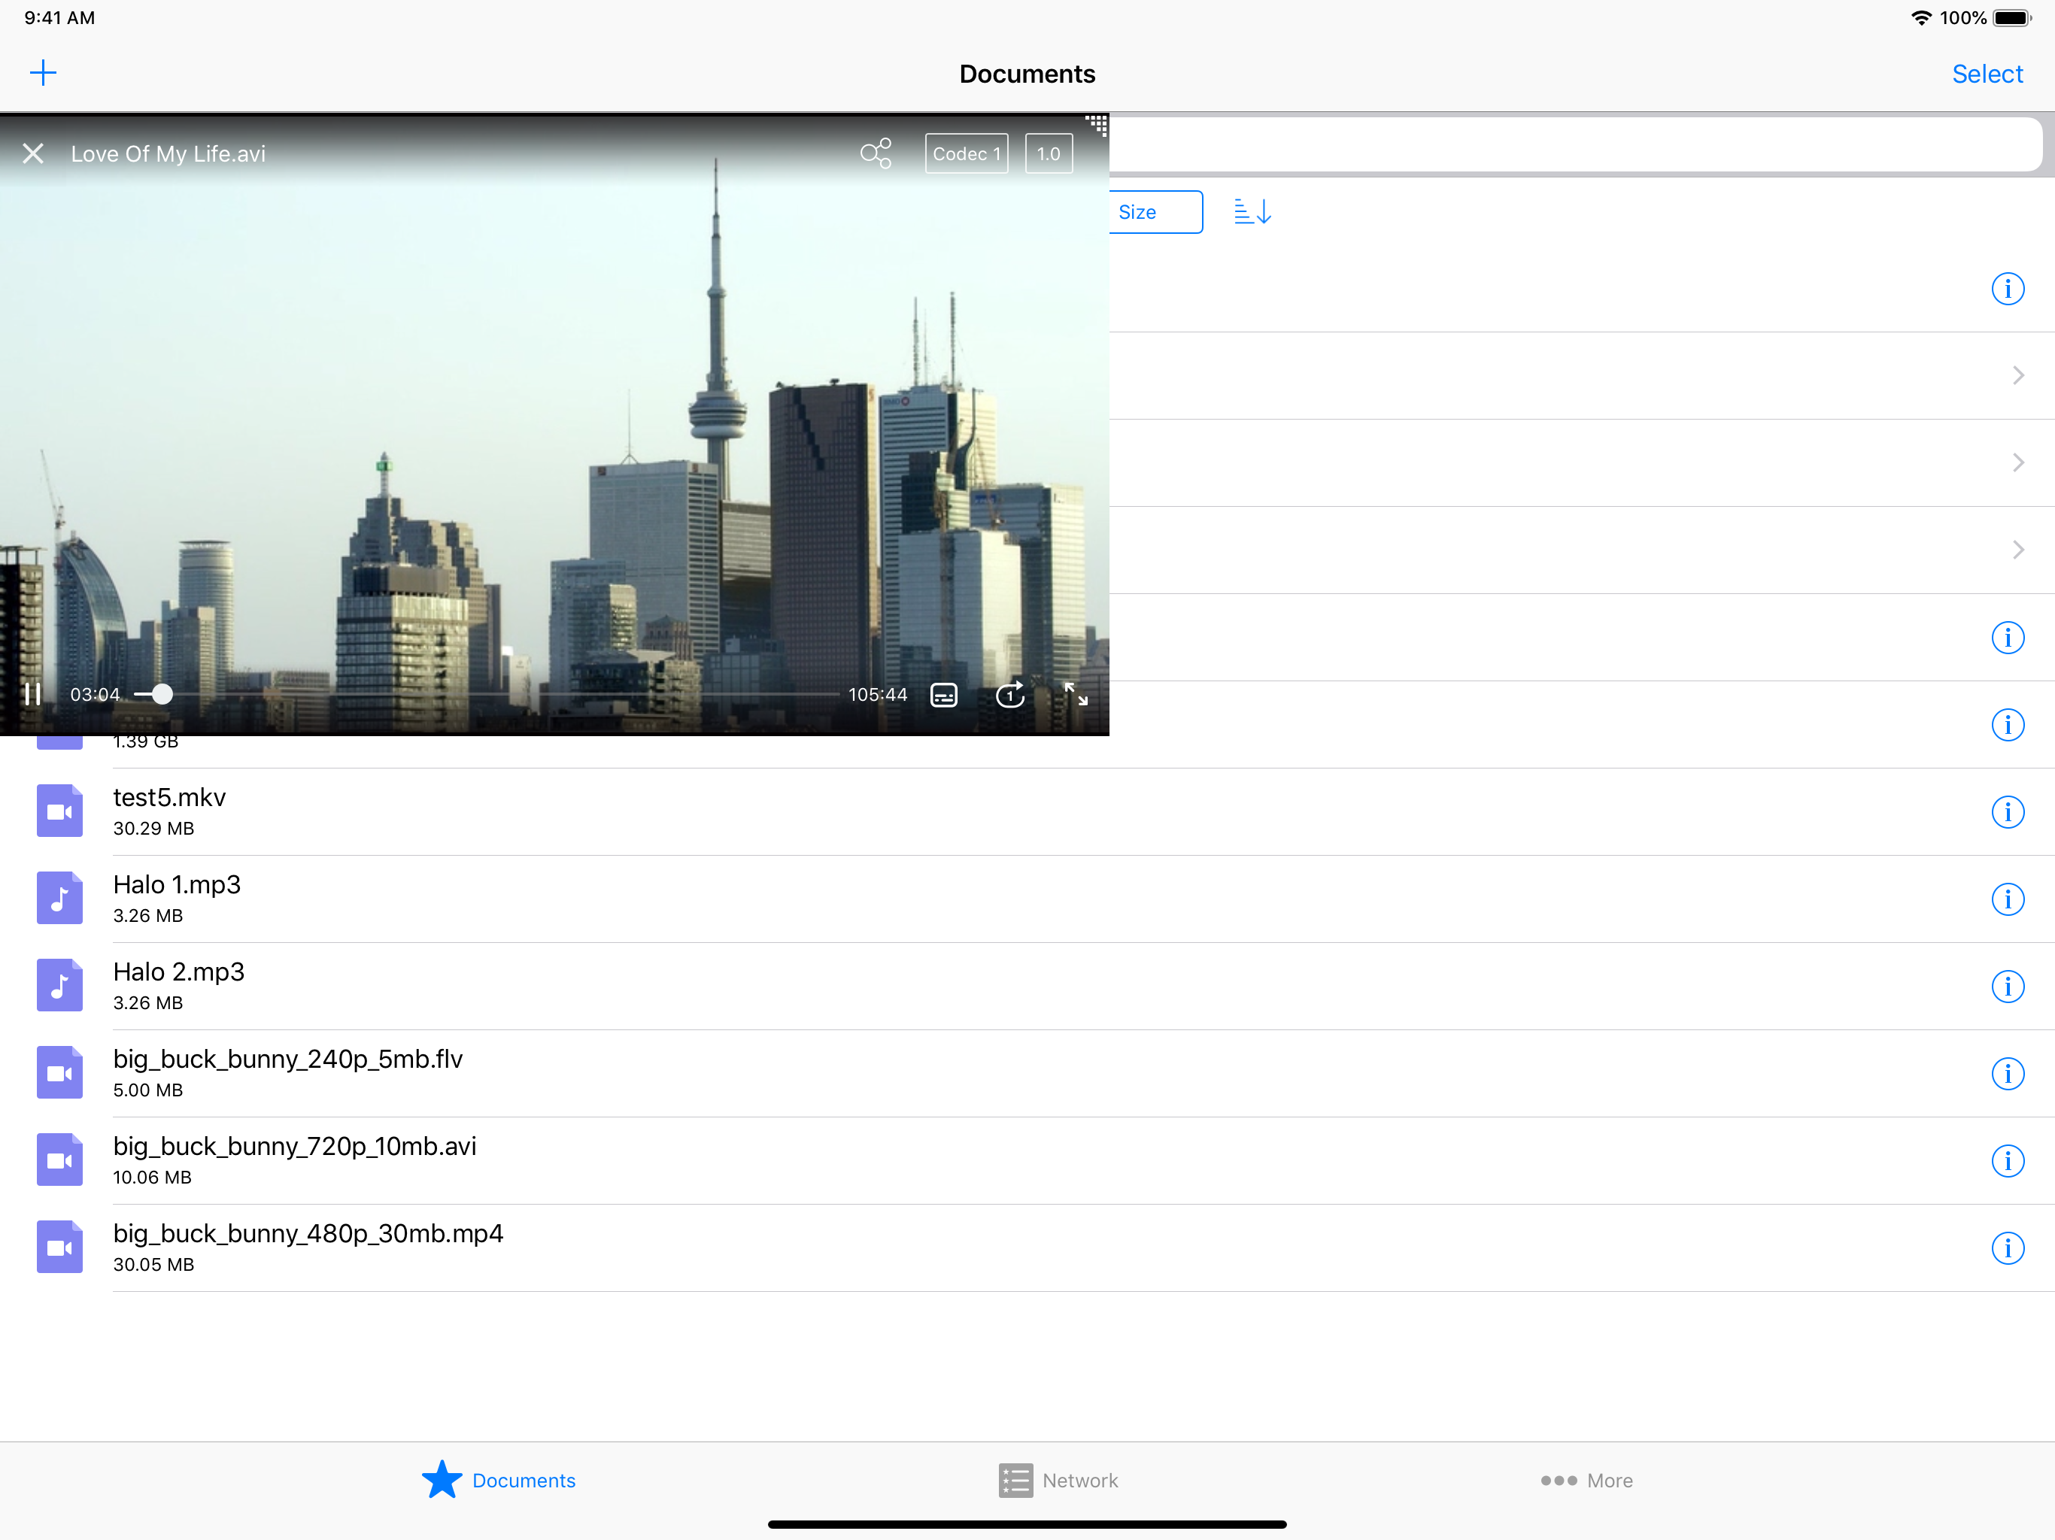Change the 1.0 playback speed
Viewport: 2055px width, 1540px height.
pos(1048,153)
